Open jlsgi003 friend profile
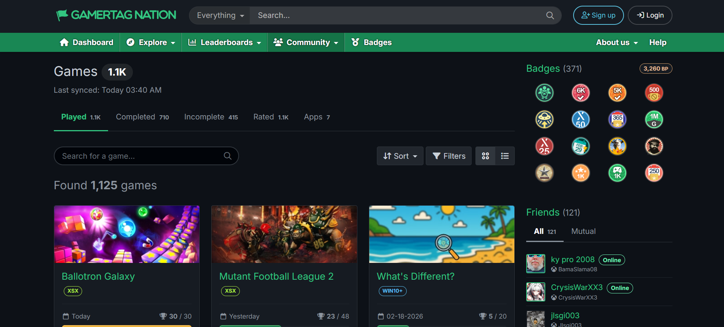Screen dimensions: 724x327 tap(565, 316)
